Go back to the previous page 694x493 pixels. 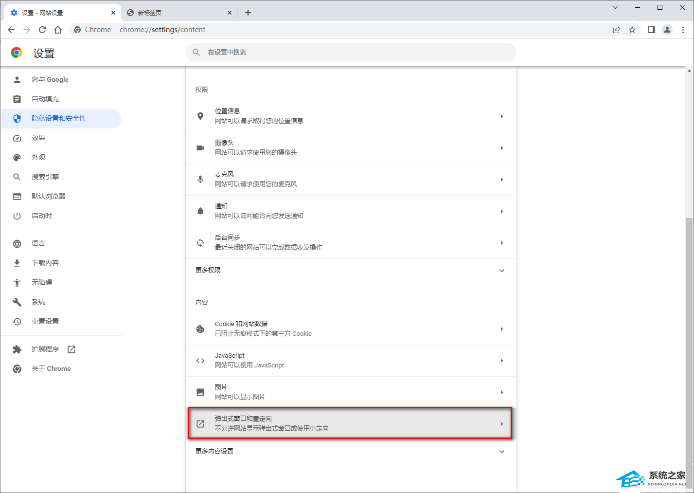pyautogui.click(x=11, y=30)
